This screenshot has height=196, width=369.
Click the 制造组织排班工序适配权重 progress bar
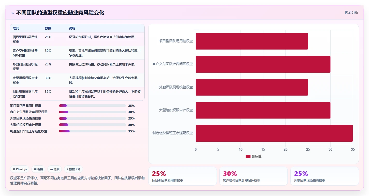pos(92,131)
